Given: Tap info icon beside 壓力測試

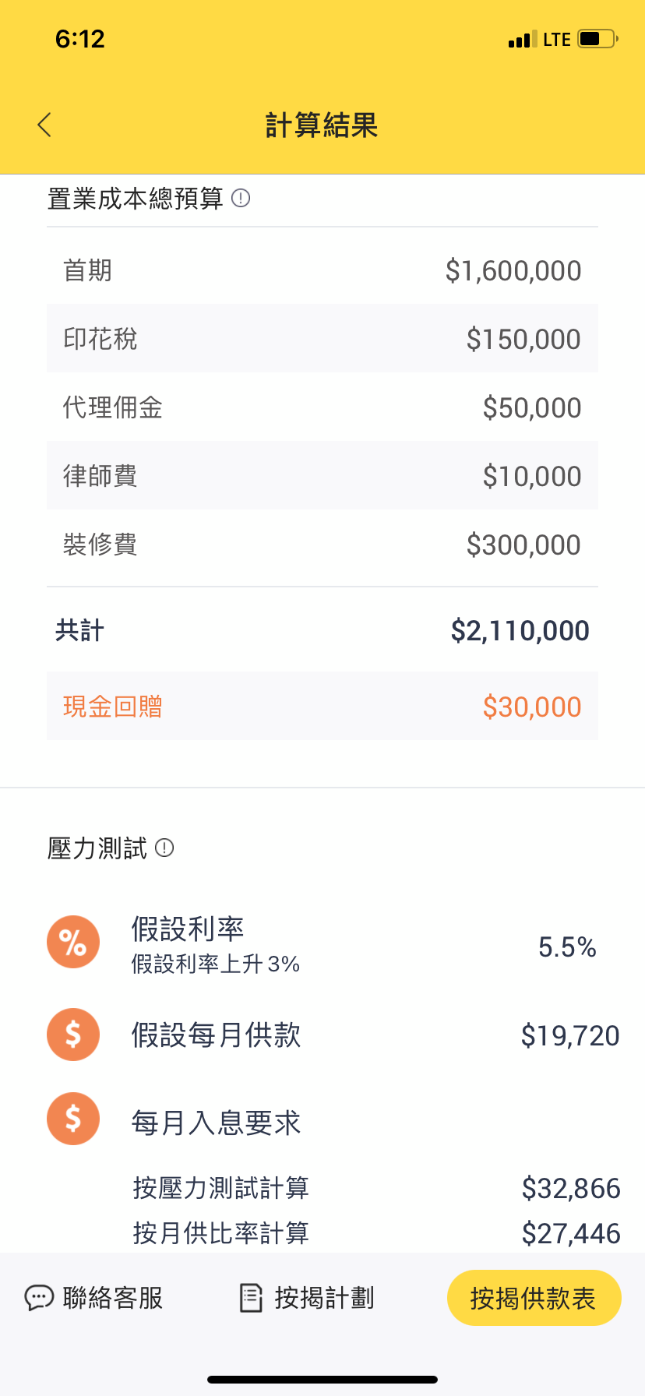Looking at the screenshot, I should tap(164, 848).
